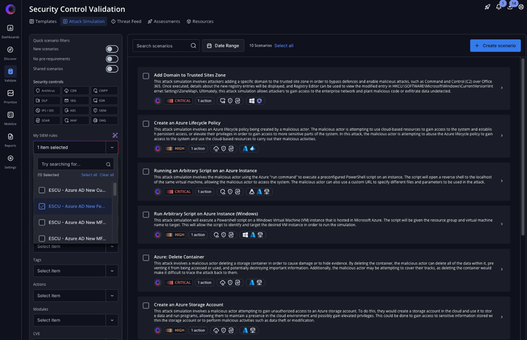This screenshot has height=340, width=527.
Task: Filter by AntiVirus security control
Action: 47,91
